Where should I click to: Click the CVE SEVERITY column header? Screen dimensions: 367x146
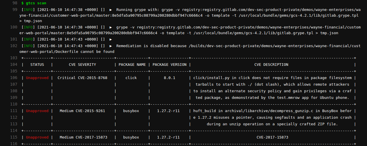click(83, 65)
